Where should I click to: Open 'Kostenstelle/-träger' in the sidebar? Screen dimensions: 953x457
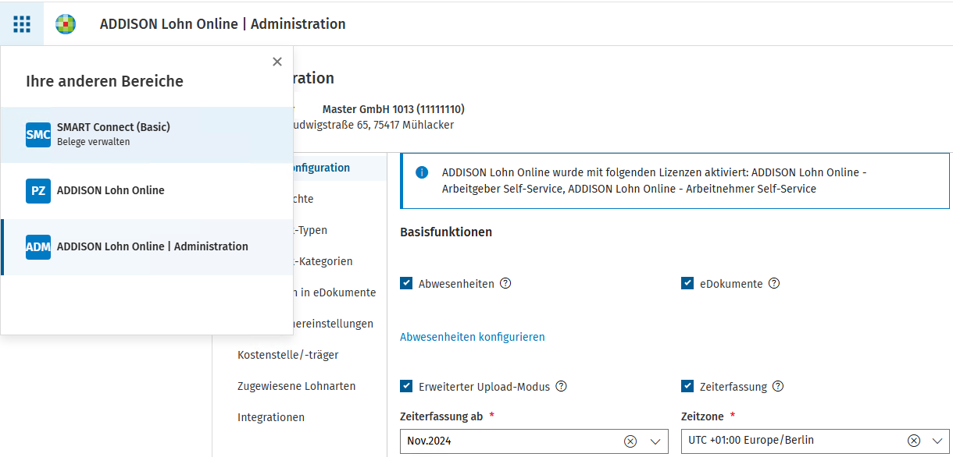click(x=288, y=355)
